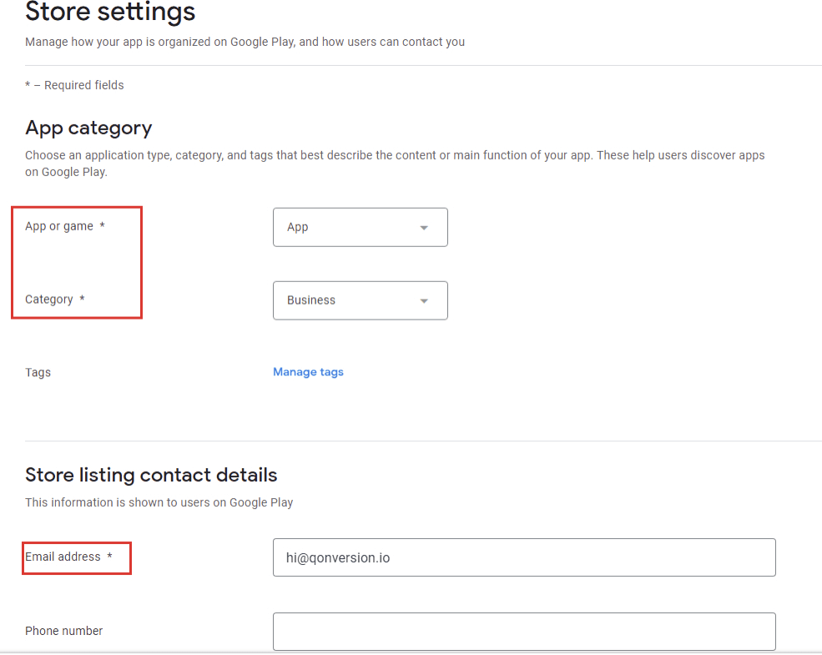The image size is (822, 655).
Task: Open the Category dropdown showing Business
Action: (x=360, y=300)
